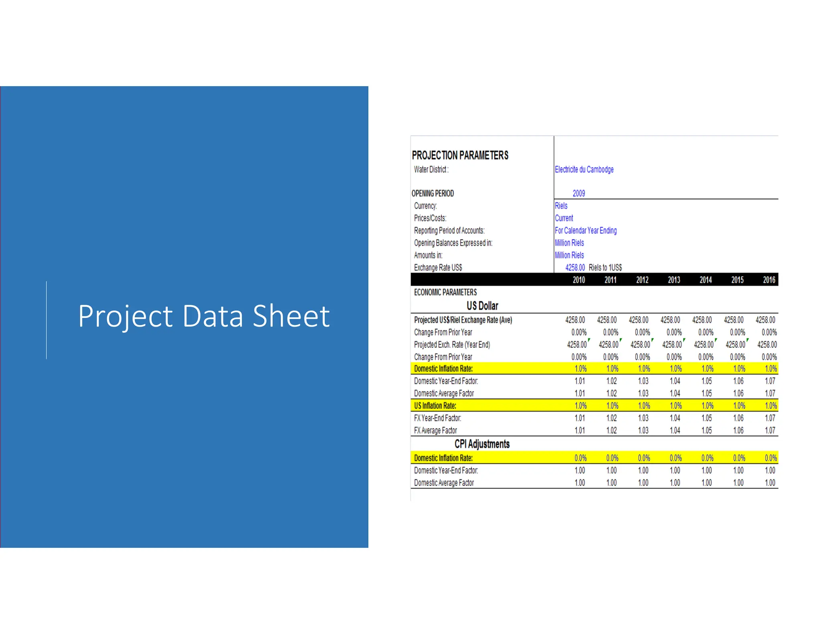Click 'Domestic Inflation Rate:' under CPI Adjustments
Viewport: 821px width, 634px height.
(443, 458)
